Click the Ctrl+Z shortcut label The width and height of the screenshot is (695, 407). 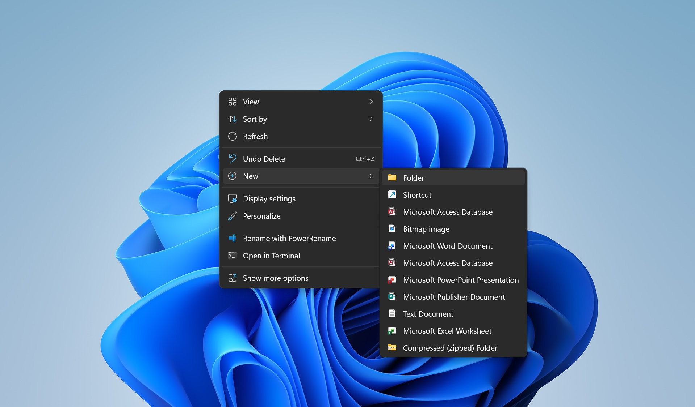click(365, 159)
